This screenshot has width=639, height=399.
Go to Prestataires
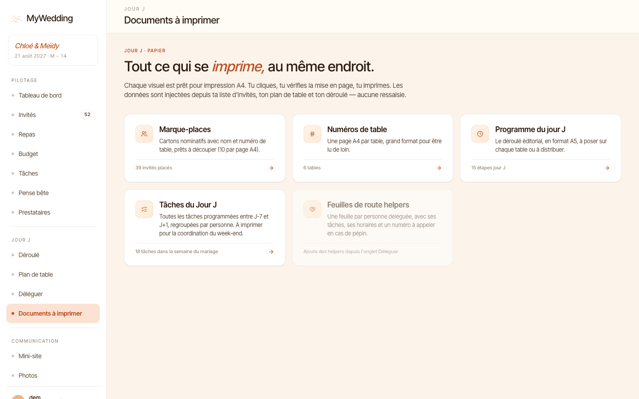pos(53,212)
